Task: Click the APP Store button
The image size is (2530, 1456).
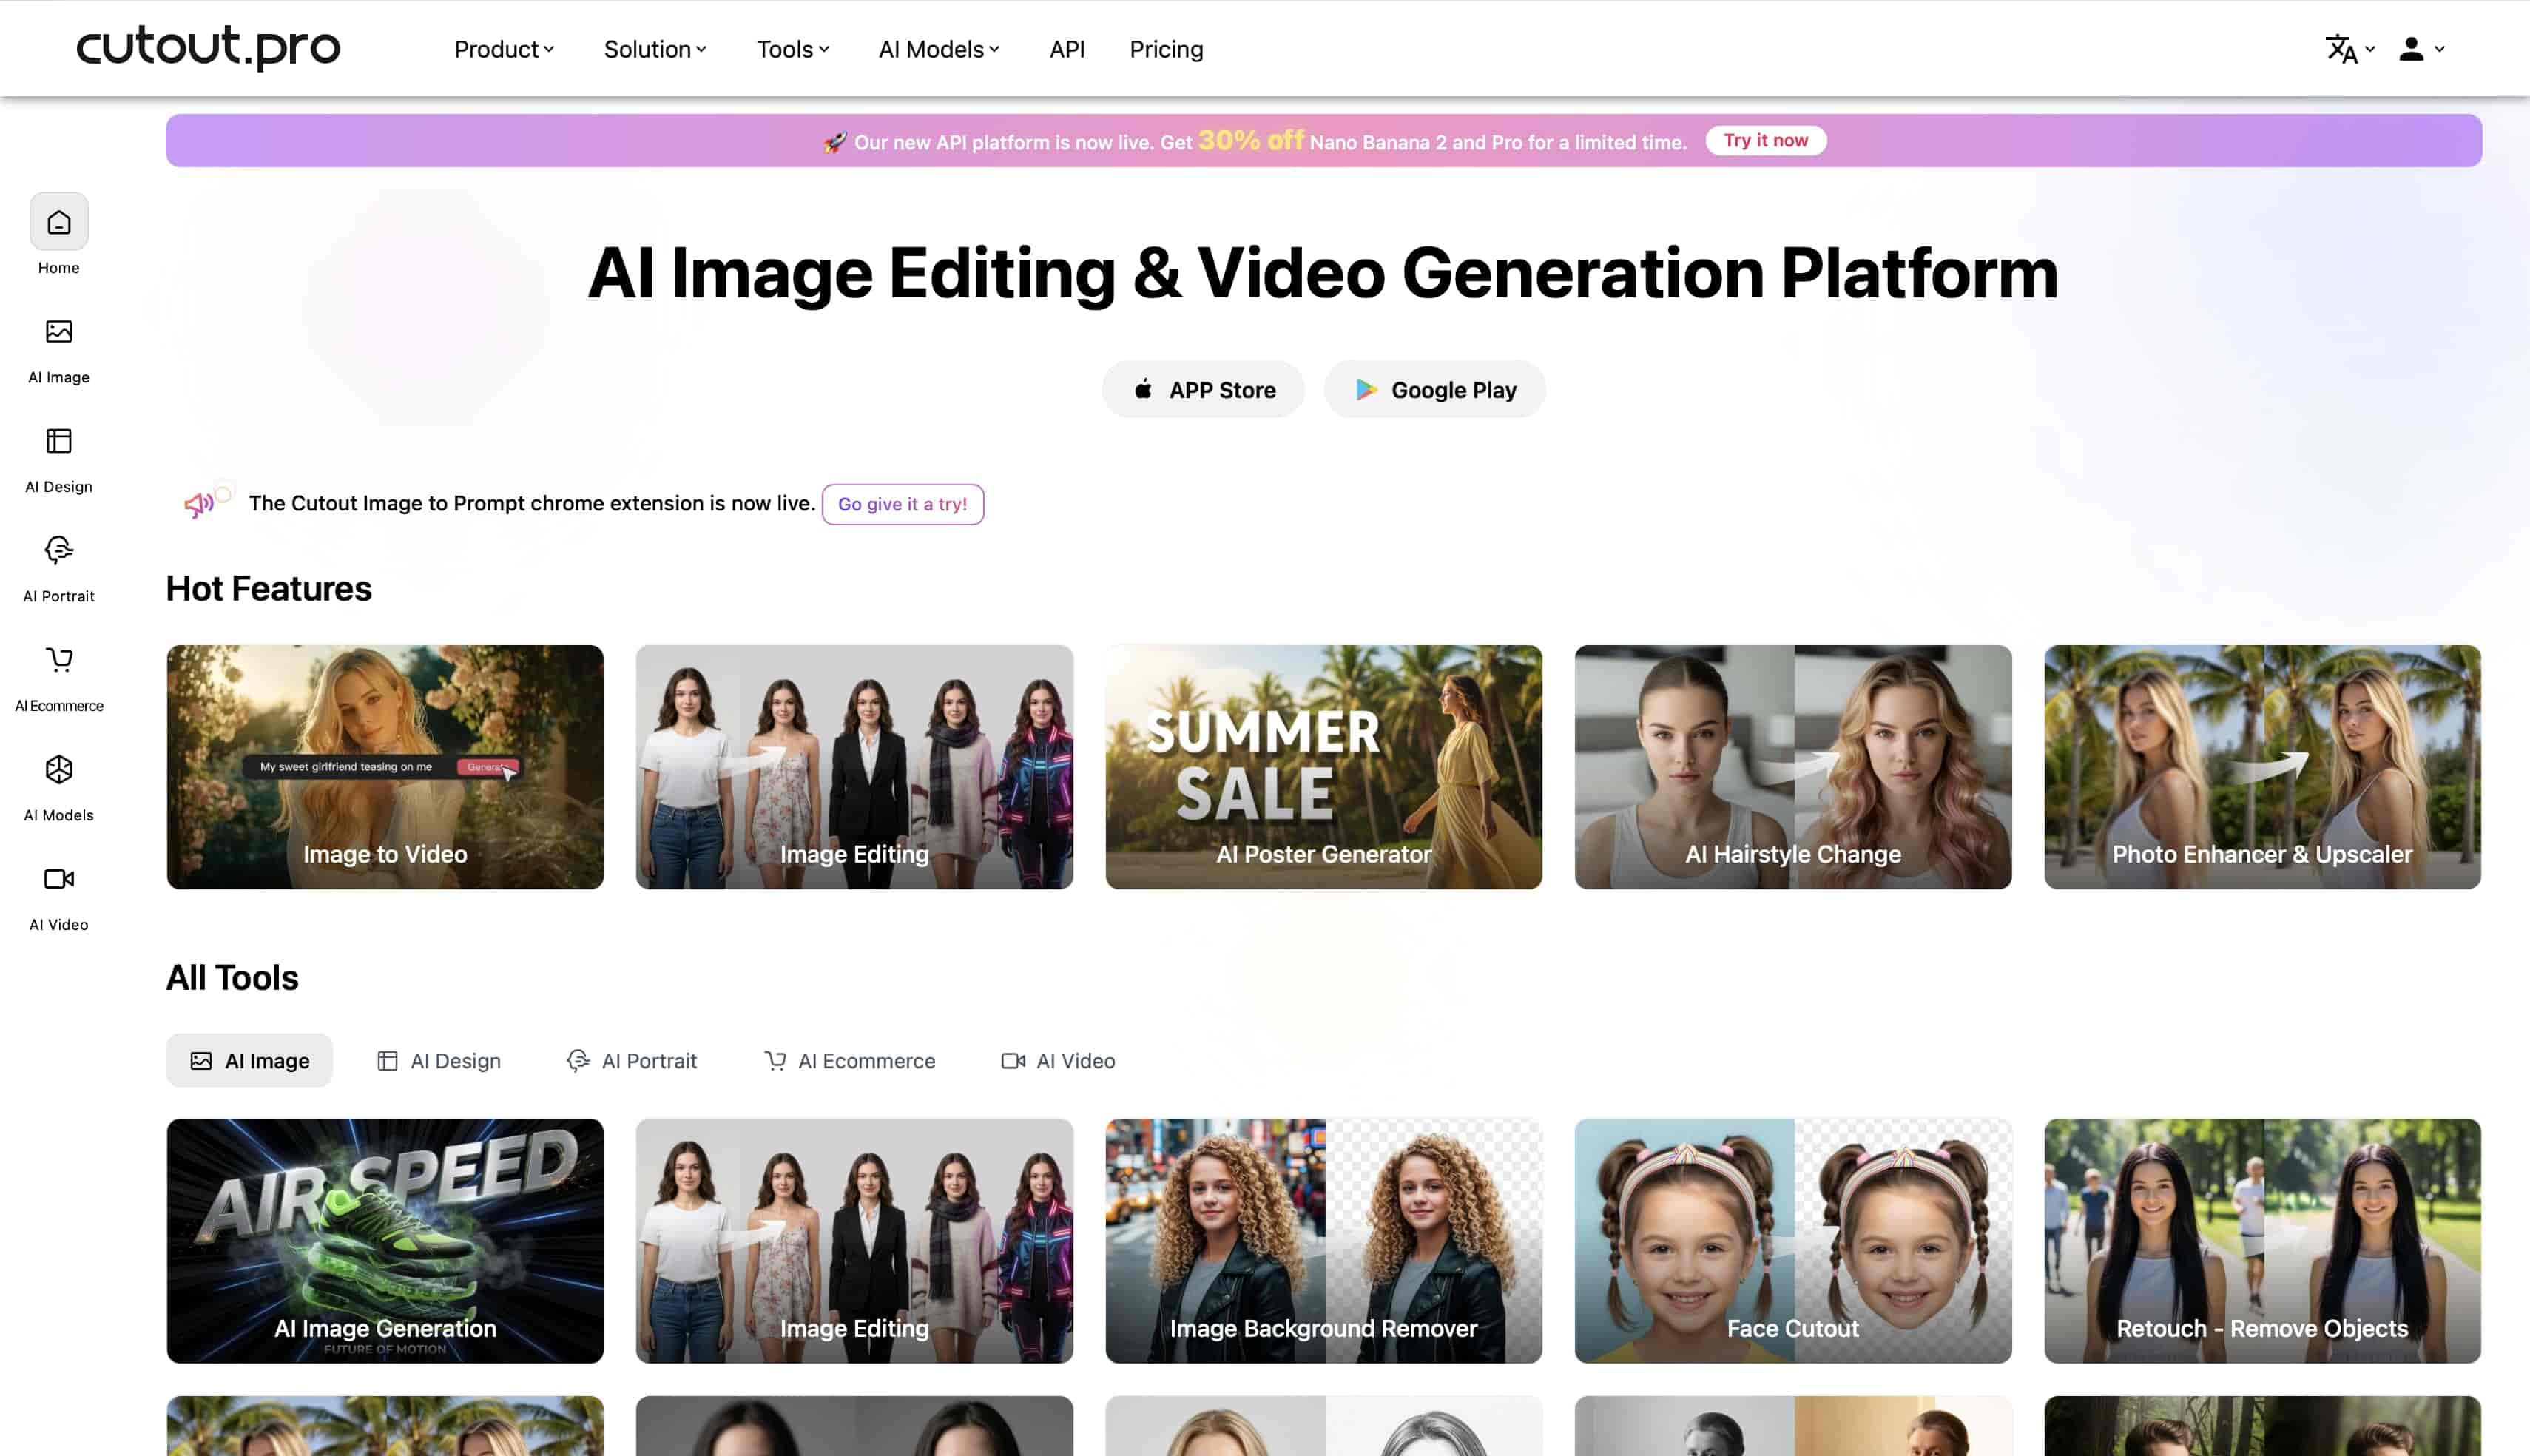Action: click(1203, 389)
